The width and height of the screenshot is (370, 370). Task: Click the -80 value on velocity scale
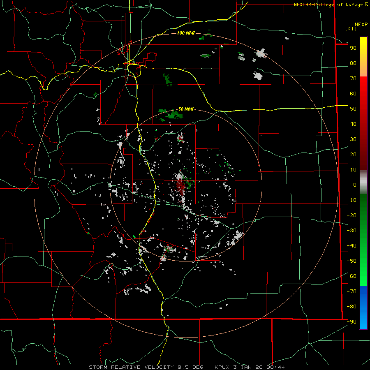pos(351,307)
